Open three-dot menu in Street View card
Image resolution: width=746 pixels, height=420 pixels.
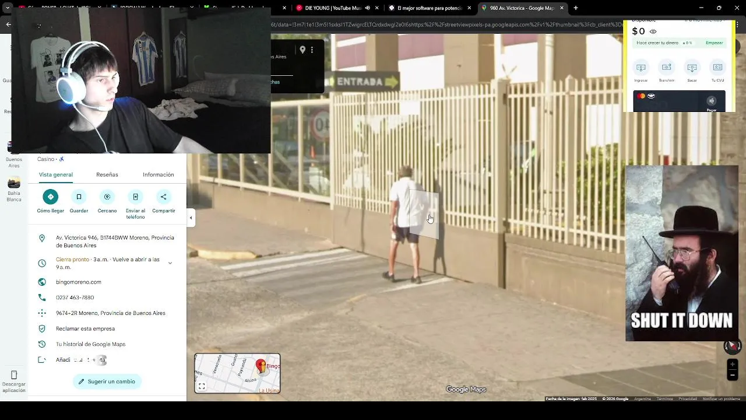click(312, 50)
